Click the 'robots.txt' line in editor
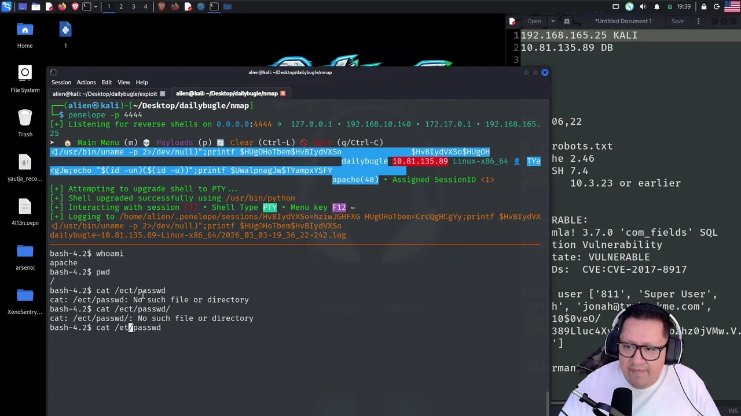Image resolution: width=741 pixels, height=416 pixels. (582, 146)
